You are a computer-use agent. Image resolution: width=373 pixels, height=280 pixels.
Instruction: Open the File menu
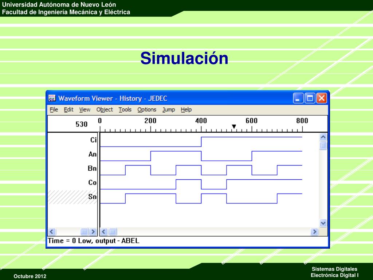(54, 109)
